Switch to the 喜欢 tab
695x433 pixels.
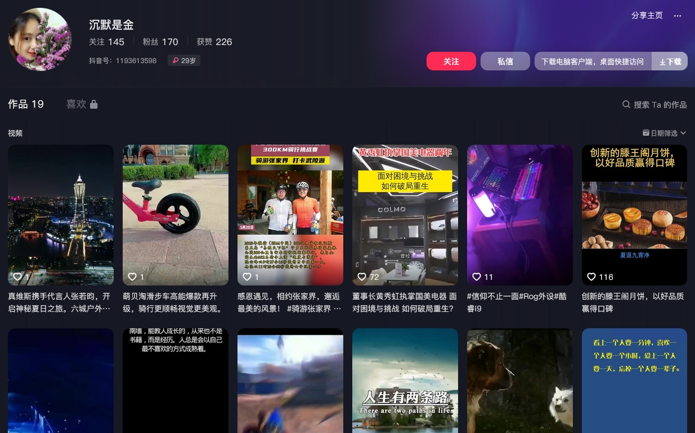coord(82,104)
